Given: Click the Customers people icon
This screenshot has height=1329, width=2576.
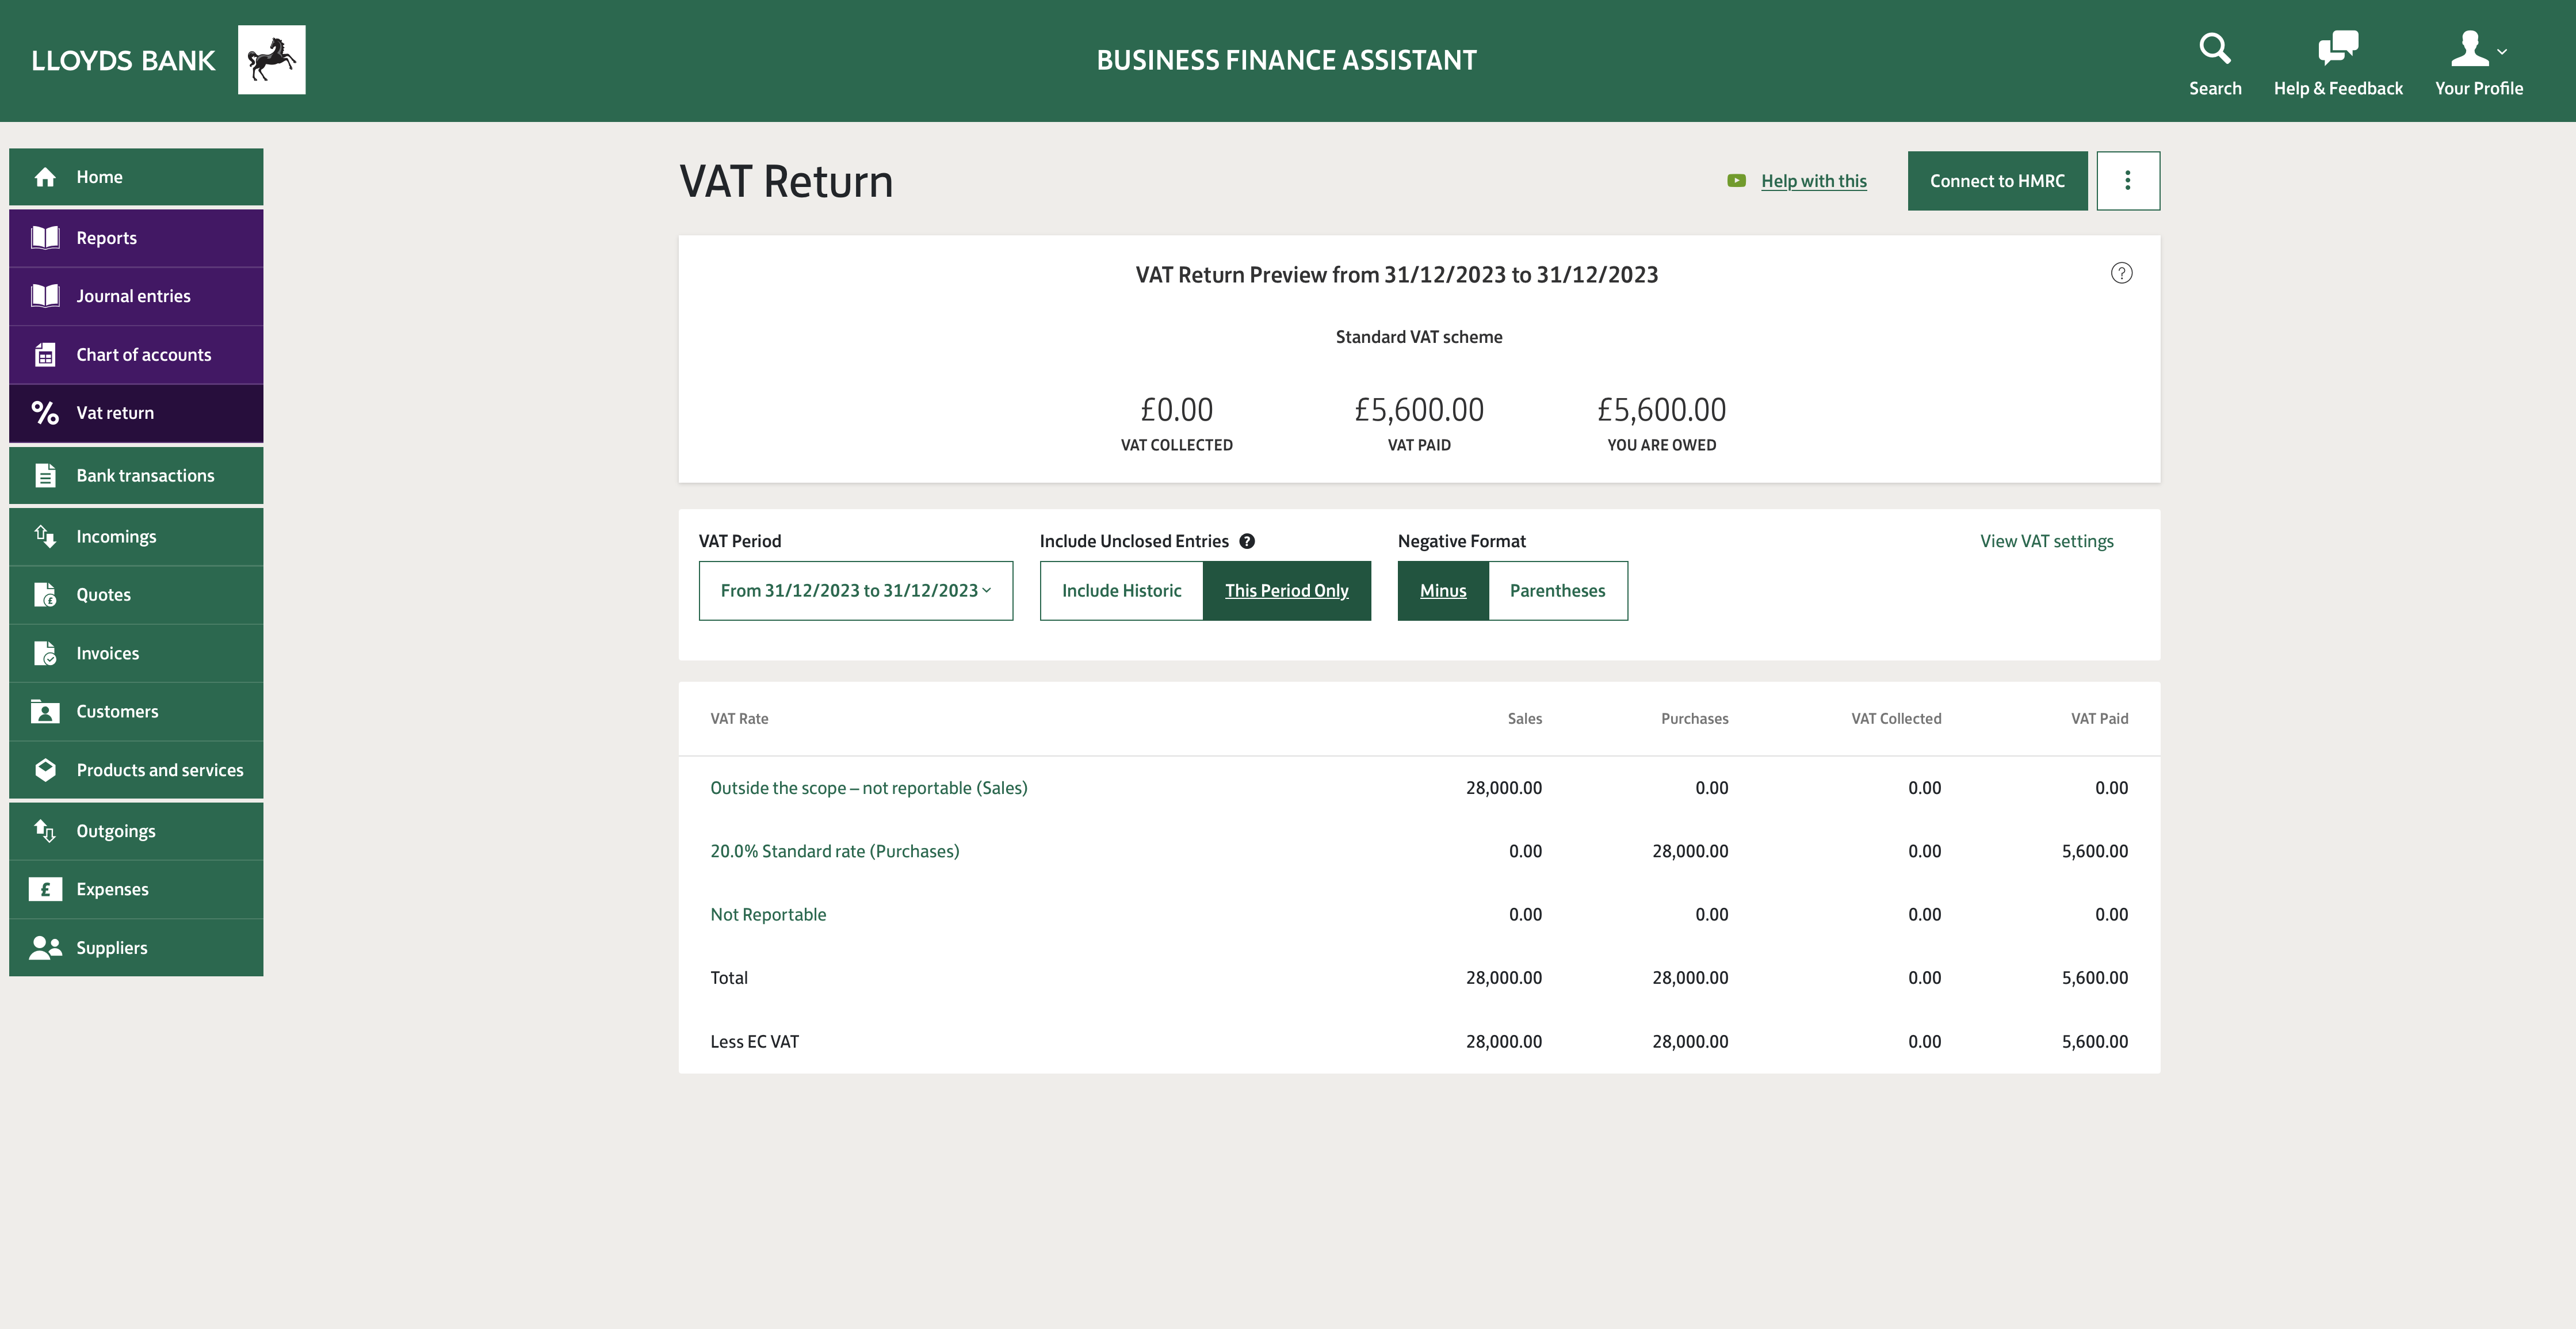Looking at the screenshot, I should coord(46,711).
